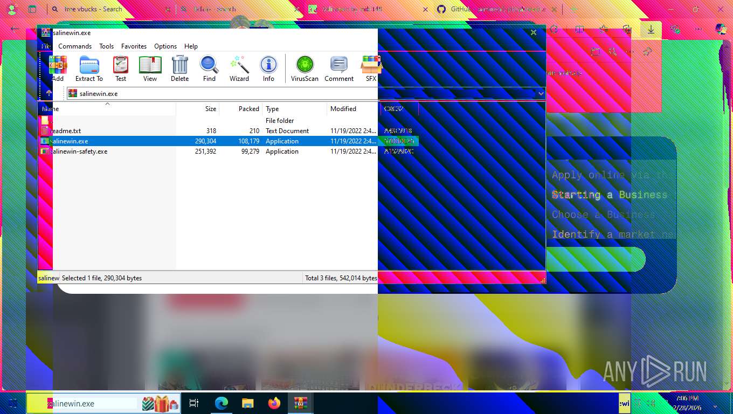Screen dimensions: 733x414
Task: Close the salinewin.exe browser tab
Action: tap(425, 9)
